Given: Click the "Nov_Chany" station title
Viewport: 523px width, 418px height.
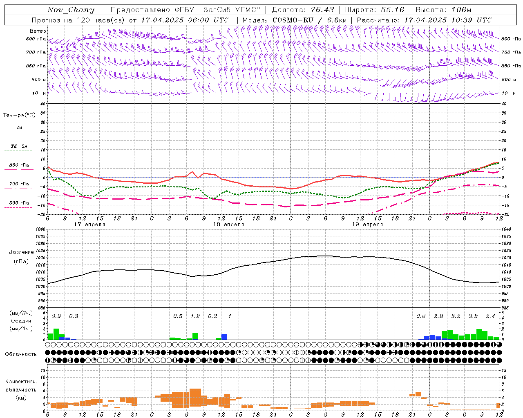Looking at the screenshot, I should click(x=71, y=10).
